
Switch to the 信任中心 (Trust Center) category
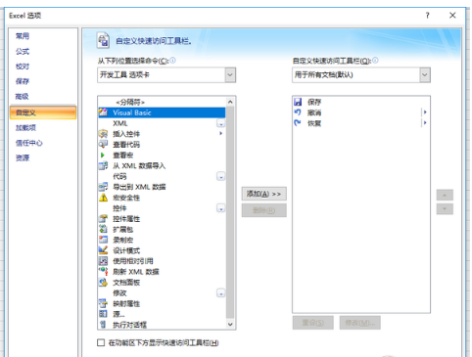pos(43,143)
